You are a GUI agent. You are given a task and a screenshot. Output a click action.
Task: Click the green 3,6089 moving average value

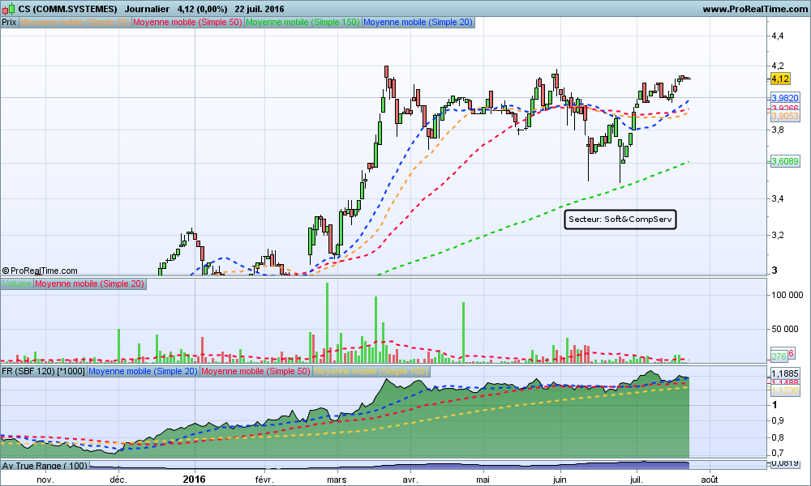click(x=785, y=161)
